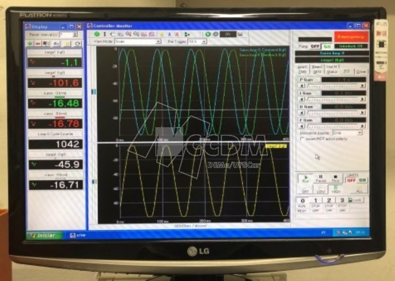Click the ALL button with the yellow star icon
395x281 pixels.
[359, 189]
